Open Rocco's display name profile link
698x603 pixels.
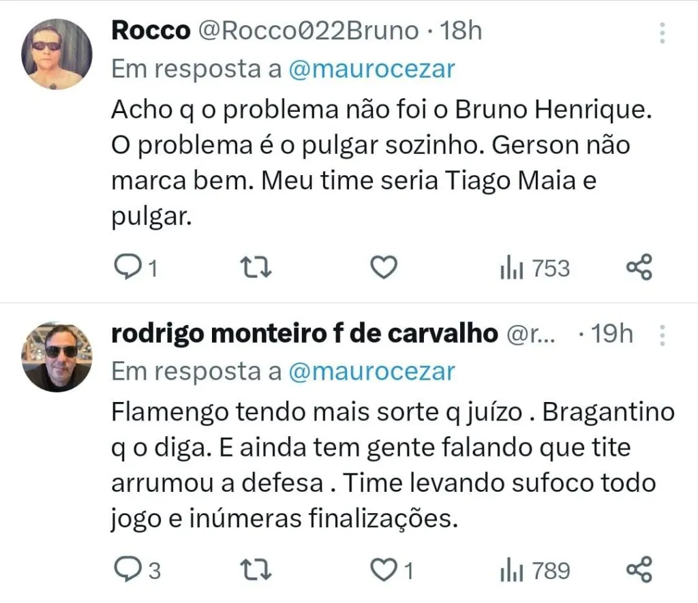pyautogui.click(x=150, y=31)
